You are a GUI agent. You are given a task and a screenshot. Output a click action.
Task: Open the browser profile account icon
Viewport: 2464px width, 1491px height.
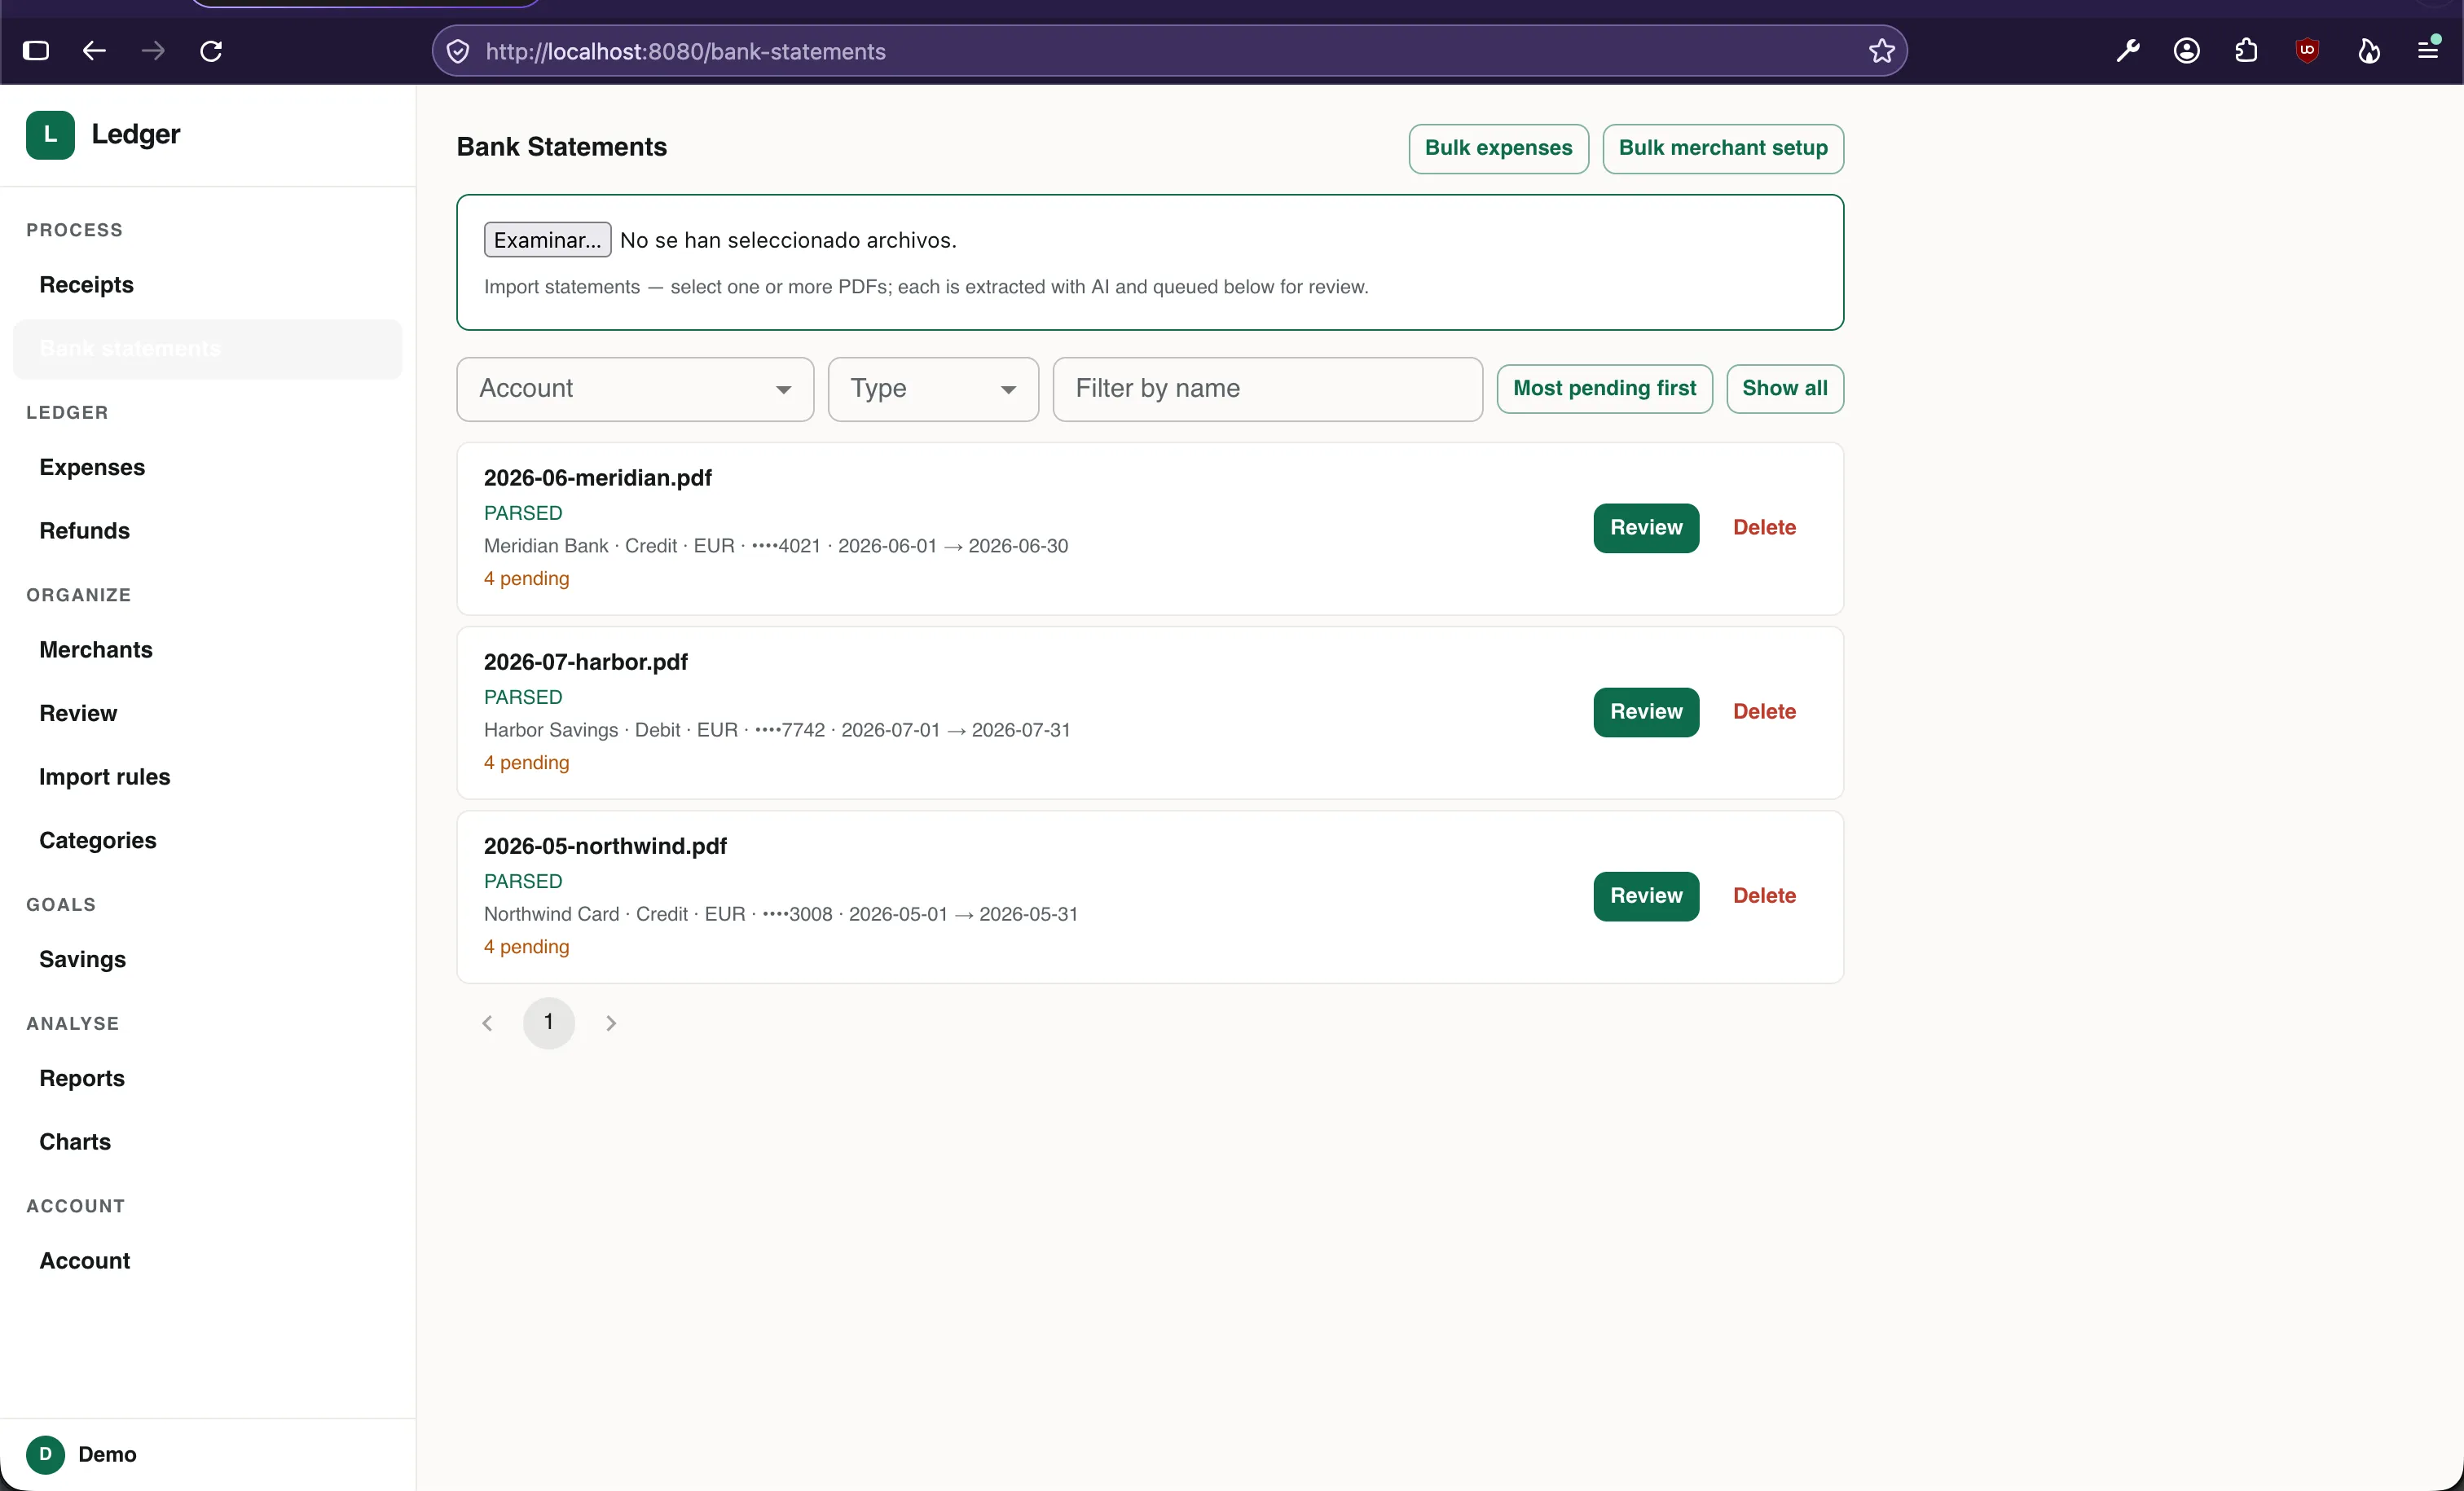(x=2187, y=51)
